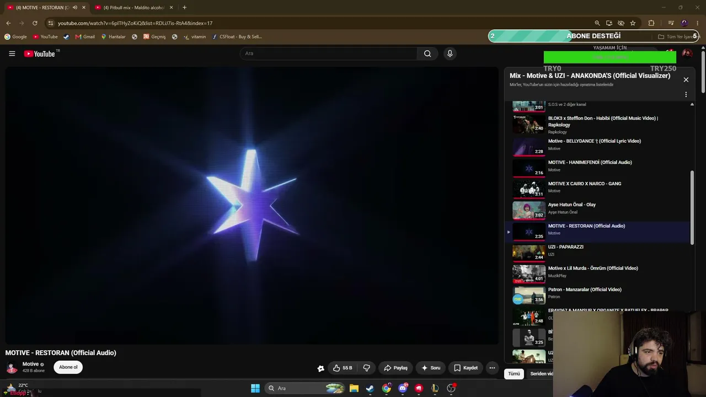Share the video with Paylaş
This screenshot has width=706, height=397.
pos(396,368)
